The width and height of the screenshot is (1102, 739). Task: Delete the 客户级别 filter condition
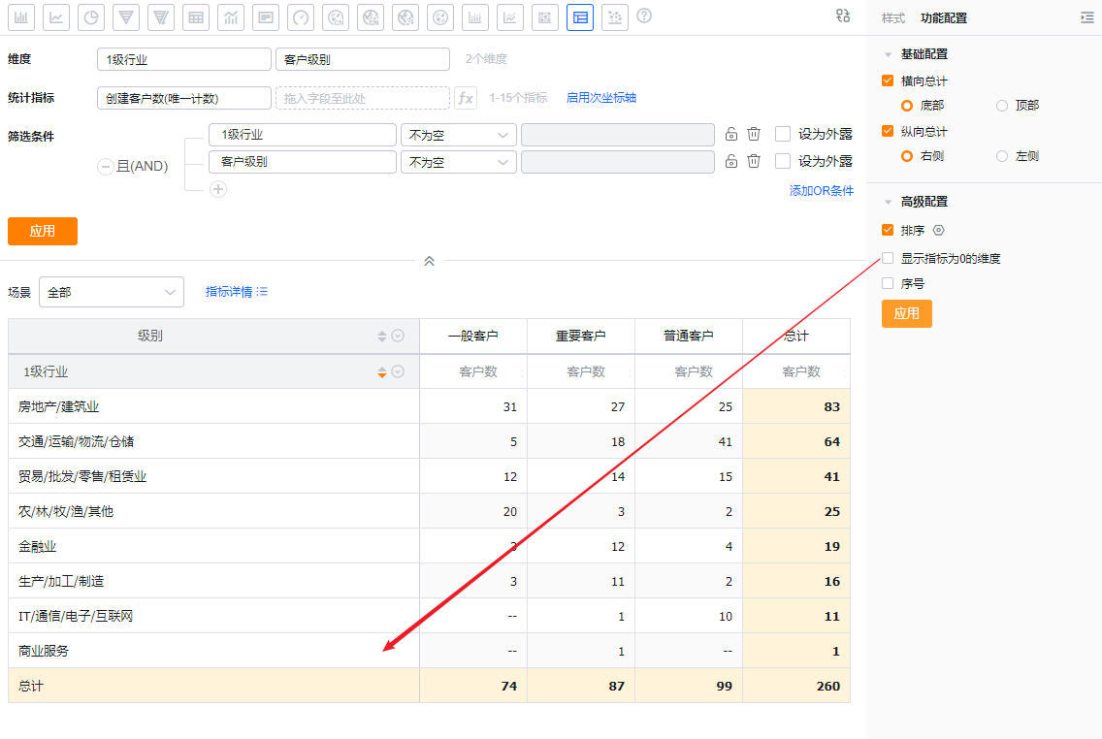click(754, 161)
